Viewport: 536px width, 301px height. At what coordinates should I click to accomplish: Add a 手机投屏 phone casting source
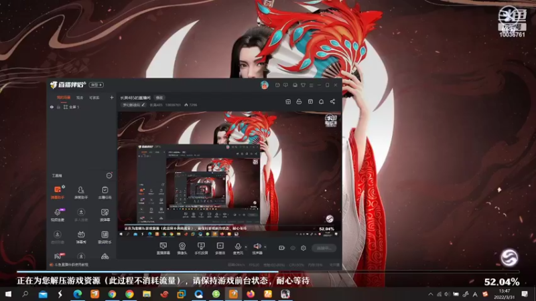point(201,248)
